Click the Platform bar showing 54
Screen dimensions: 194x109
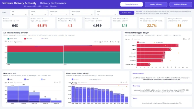[x=158, y=46]
